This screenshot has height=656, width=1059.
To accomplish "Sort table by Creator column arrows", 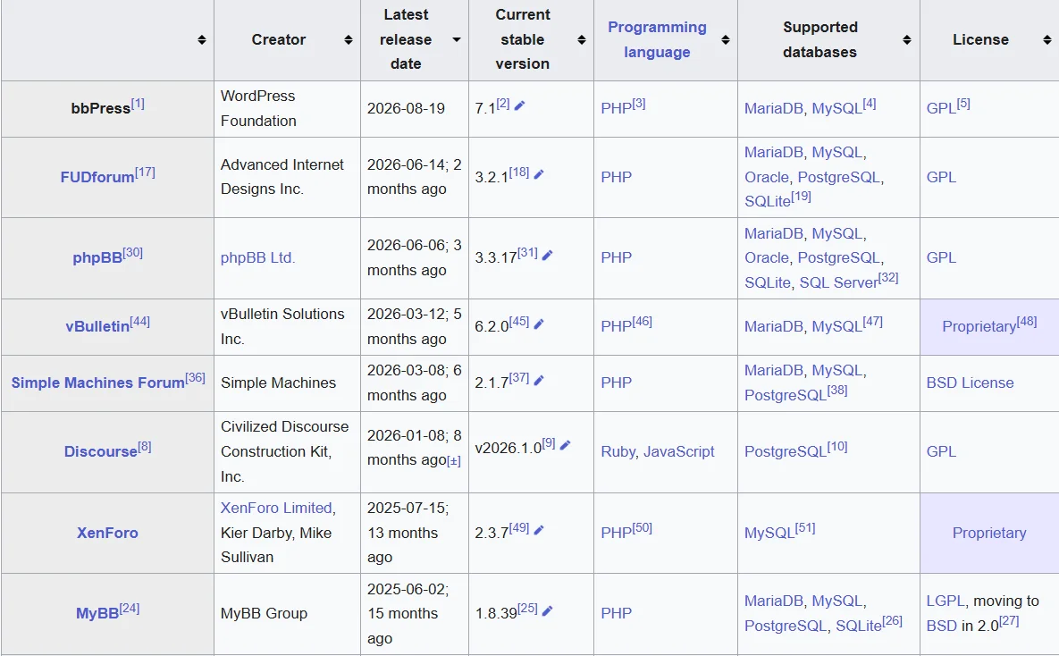I will 348,40.
